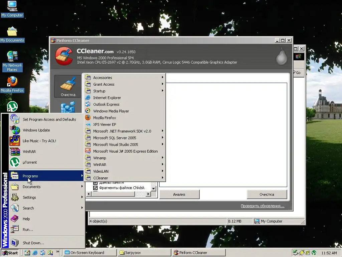Launch Like Music - Try AOL! entry
The width and height of the screenshot is (342, 257).
pyautogui.click(x=46, y=141)
